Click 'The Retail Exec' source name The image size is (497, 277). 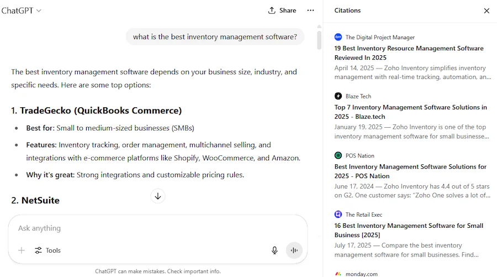point(364,215)
